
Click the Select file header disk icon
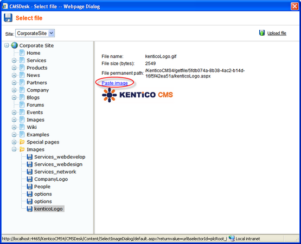click(x=8, y=18)
